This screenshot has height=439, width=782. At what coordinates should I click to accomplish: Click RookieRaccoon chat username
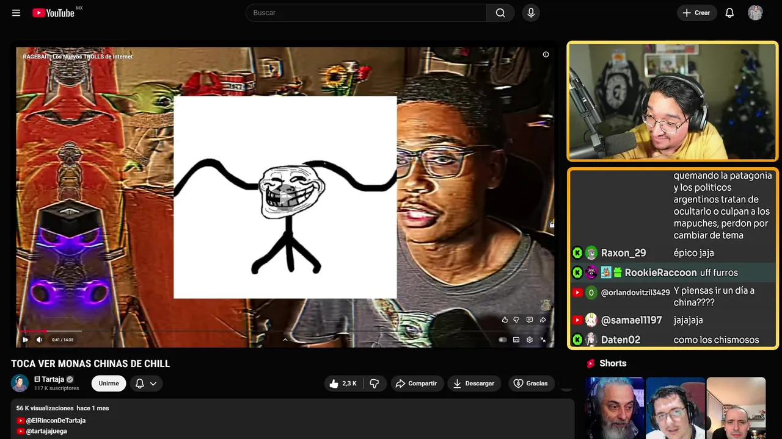coord(660,273)
